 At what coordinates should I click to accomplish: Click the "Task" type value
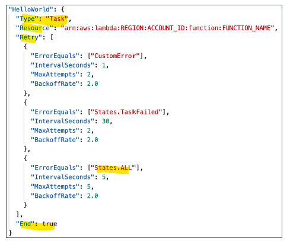(57, 18)
